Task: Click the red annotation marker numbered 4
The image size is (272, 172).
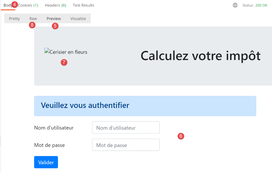Action: [x=15, y=4]
